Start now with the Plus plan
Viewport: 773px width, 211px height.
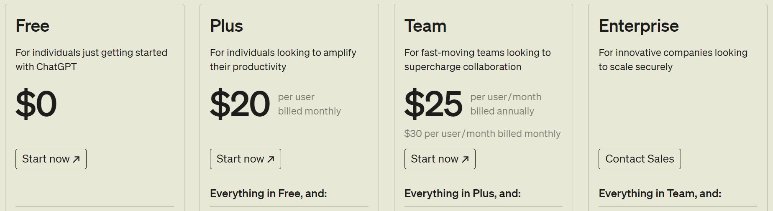point(246,159)
